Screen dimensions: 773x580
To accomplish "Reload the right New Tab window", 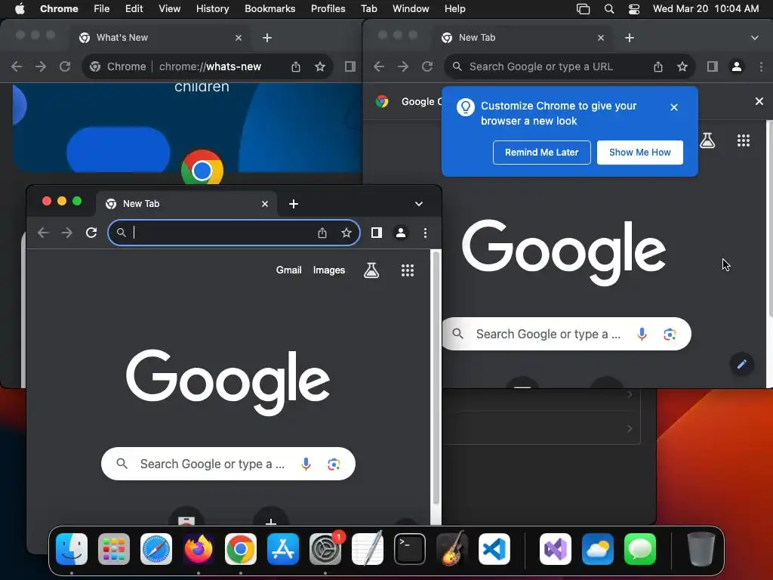I will tap(427, 66).
